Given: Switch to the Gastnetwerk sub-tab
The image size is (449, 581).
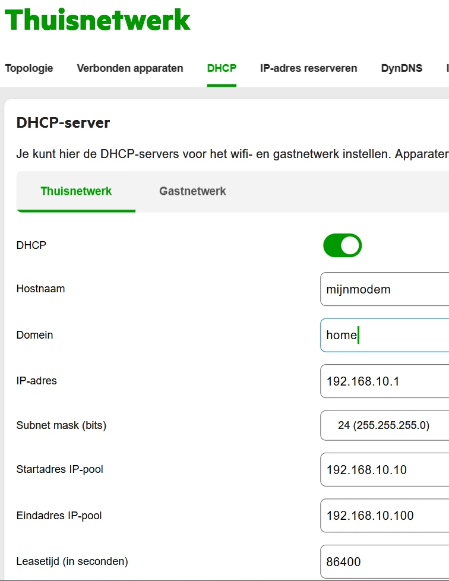Looking at the screenshot, I should (192, 191).
